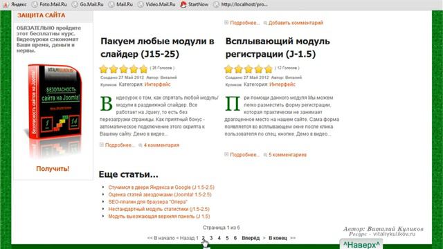Click third rating star under Всплывающий модуль

click(x=248, y=69)
